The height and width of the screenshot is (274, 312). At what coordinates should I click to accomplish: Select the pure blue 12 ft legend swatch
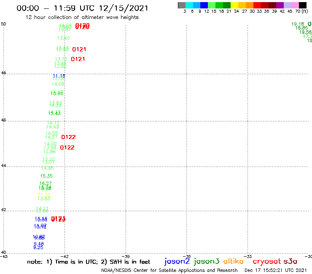pos(204,5)
